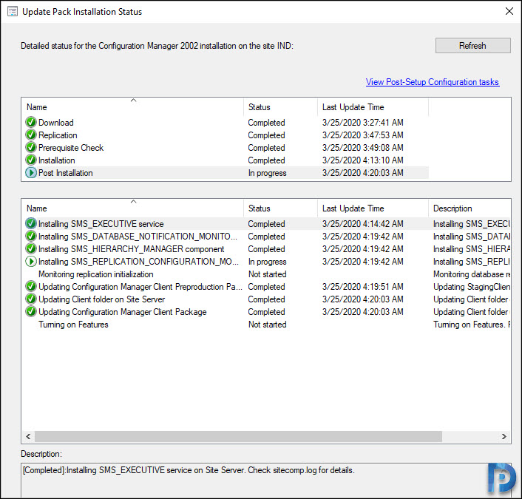Click the check icon for Updating Client folder
Screen dimensions: 522x499
pos(31,299)
